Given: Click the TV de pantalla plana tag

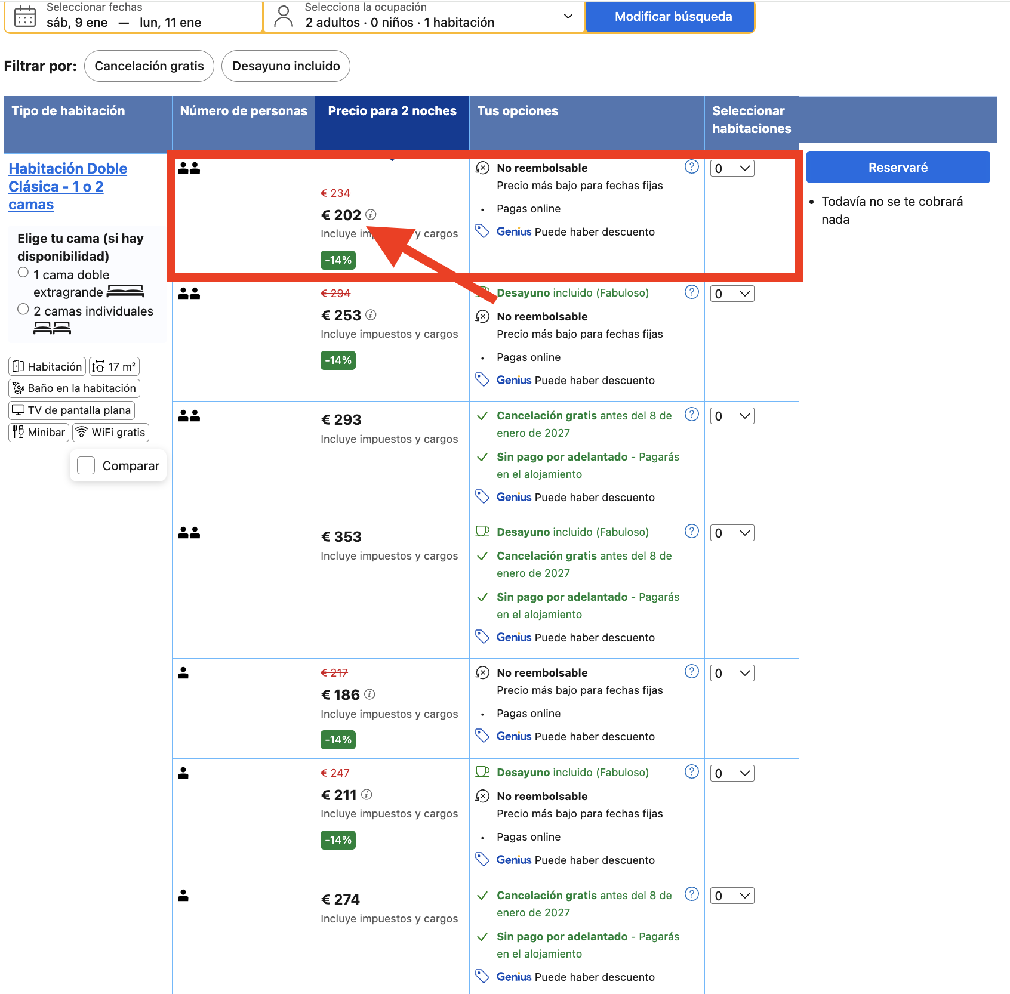Looking at the screenshot, I should (x=72, y=410).
